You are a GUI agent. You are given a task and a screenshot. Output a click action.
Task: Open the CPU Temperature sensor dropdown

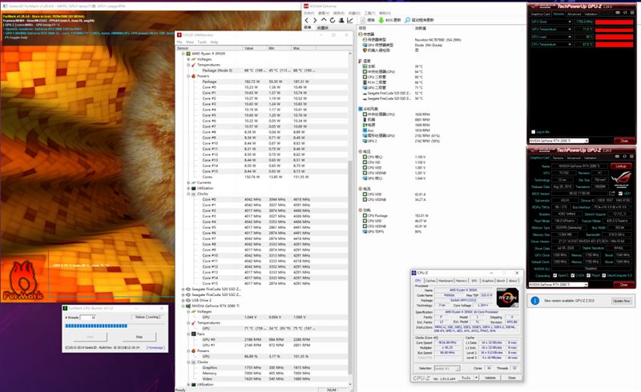point(570,44)
